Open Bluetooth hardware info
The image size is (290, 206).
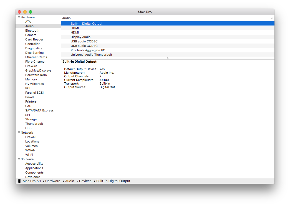[x=32, y=30]
